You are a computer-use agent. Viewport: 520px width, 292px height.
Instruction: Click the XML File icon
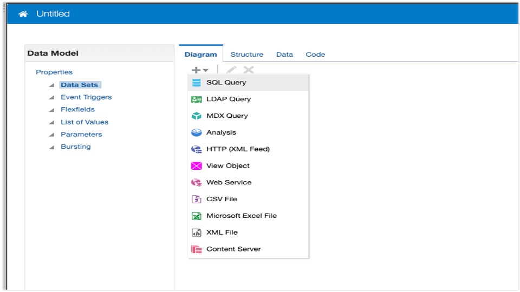coord(196,233)
